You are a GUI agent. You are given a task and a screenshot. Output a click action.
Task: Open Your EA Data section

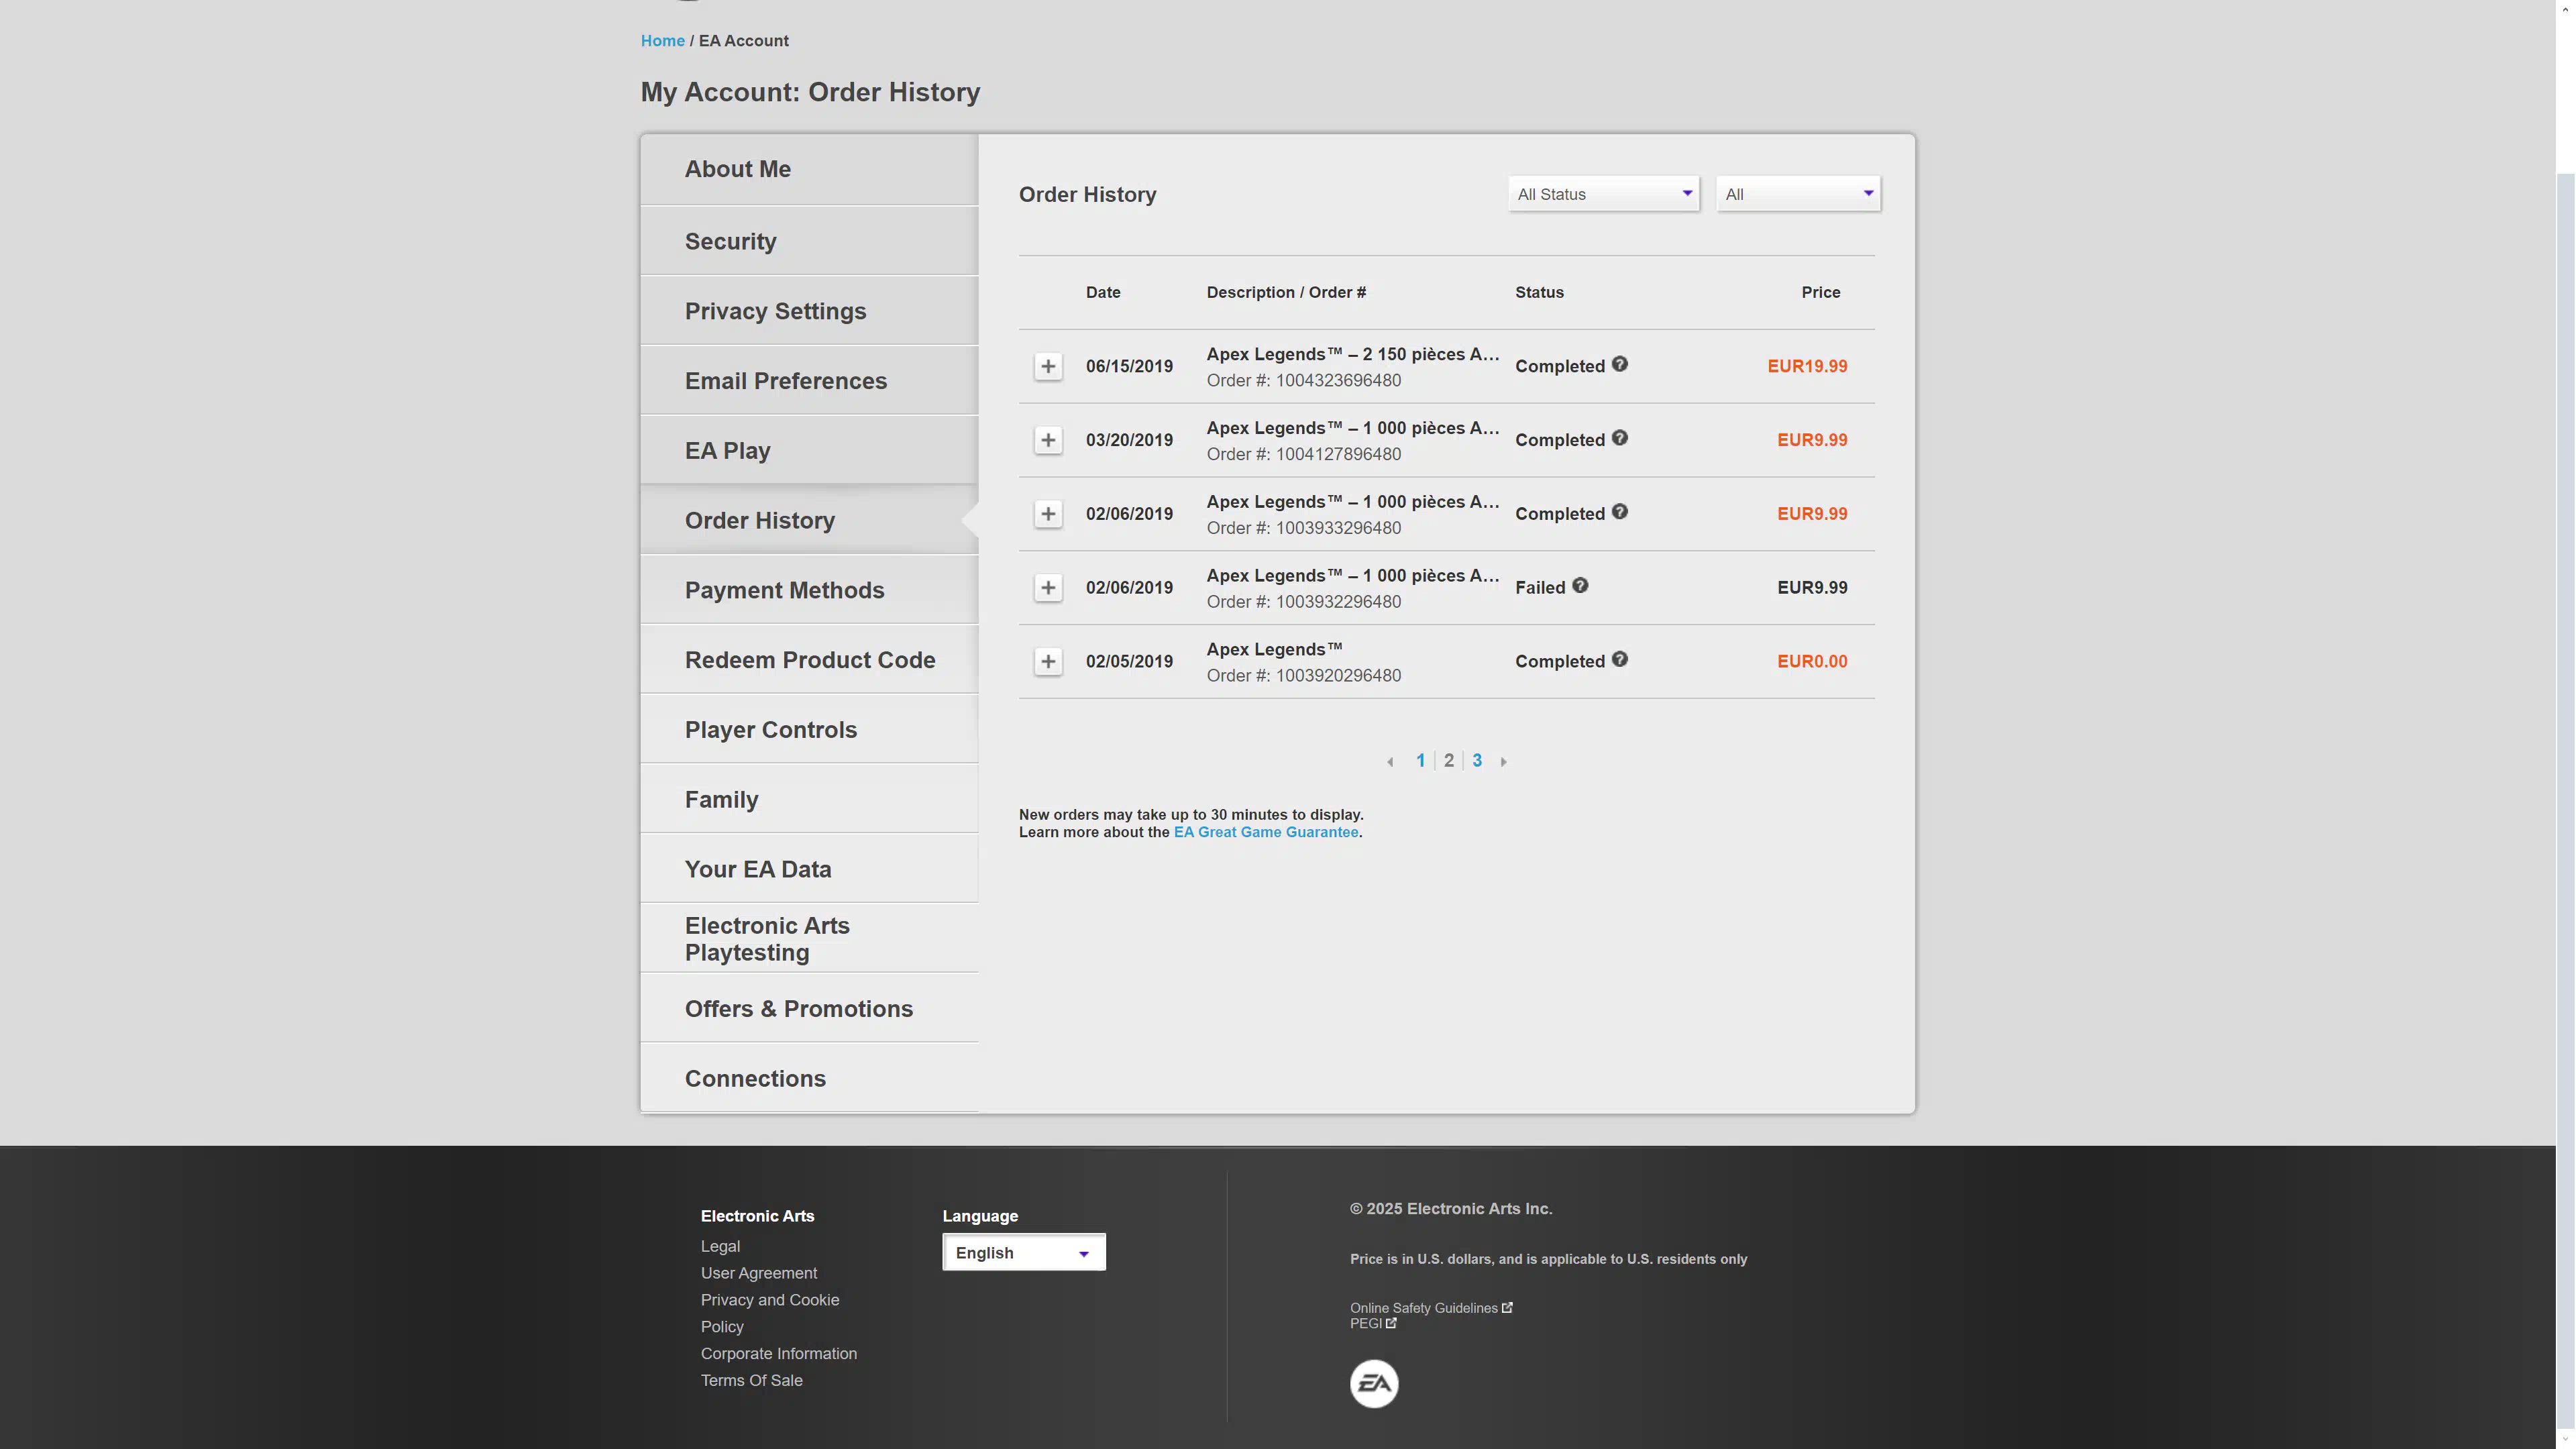point(809,869)
